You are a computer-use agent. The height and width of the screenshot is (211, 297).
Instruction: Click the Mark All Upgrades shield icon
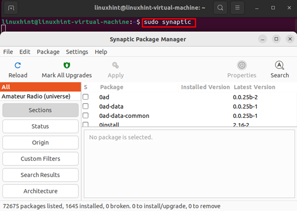67,66
